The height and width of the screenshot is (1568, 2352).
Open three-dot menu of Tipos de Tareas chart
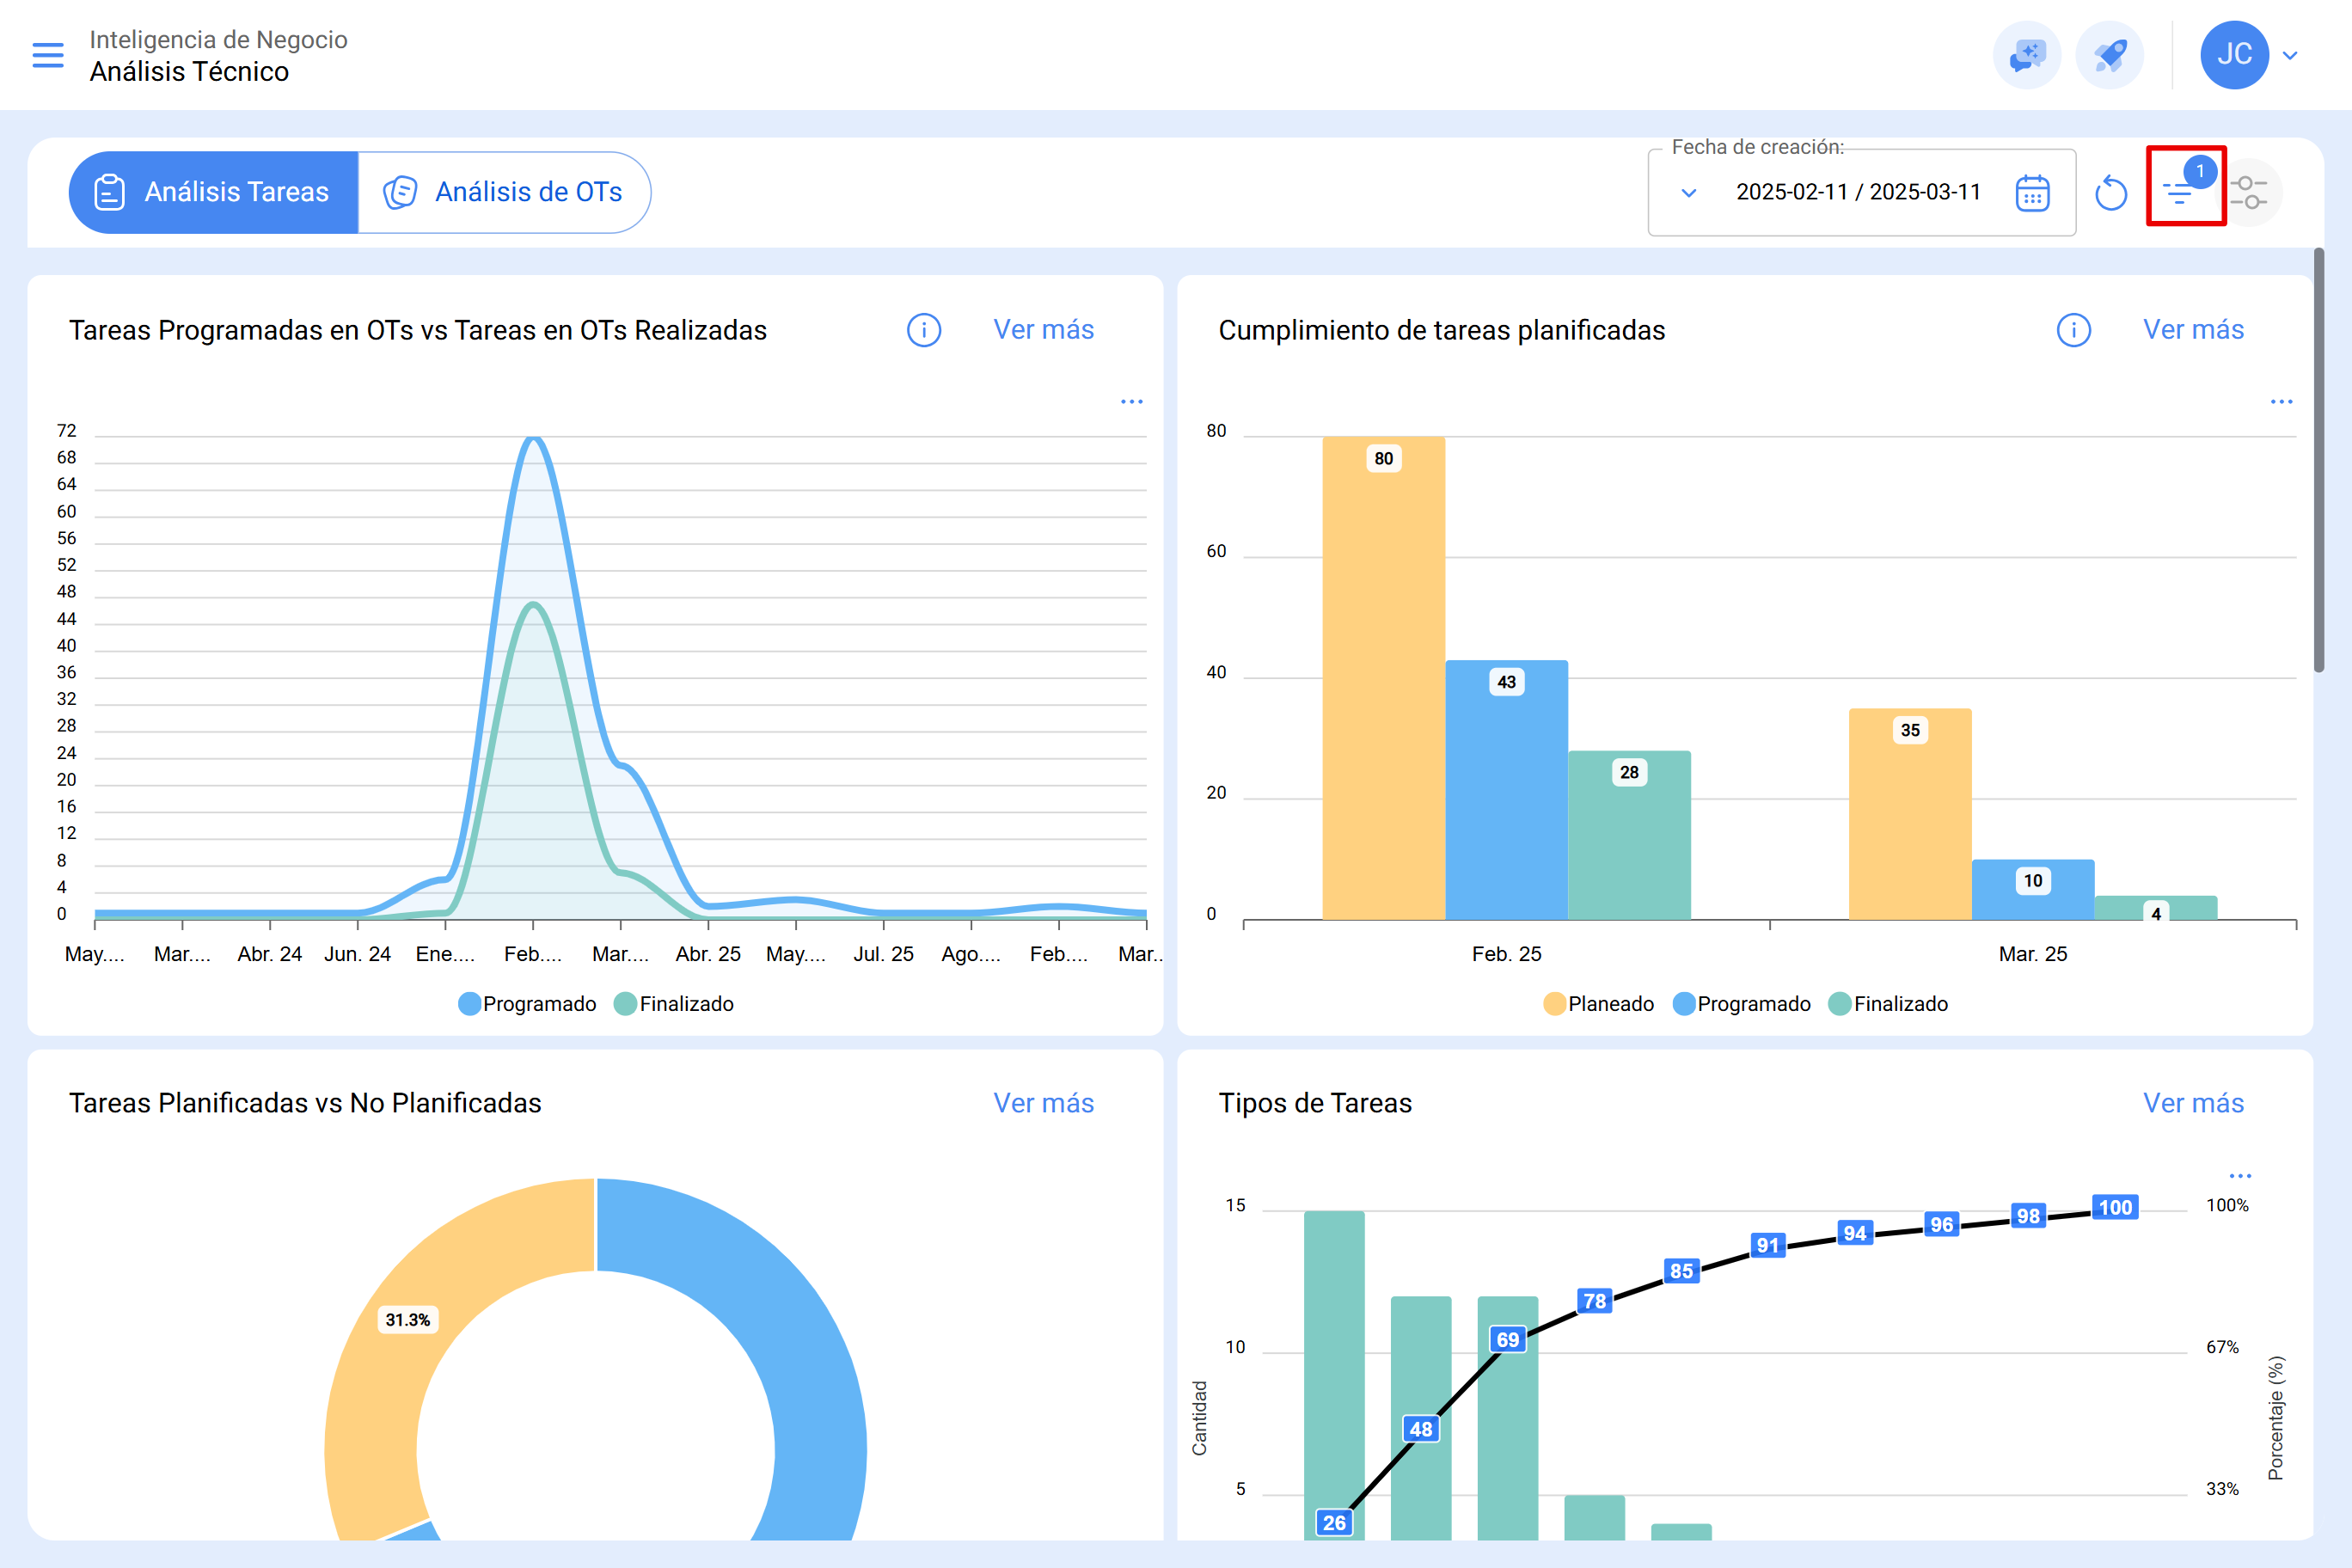click(x=2240, y=1176)
